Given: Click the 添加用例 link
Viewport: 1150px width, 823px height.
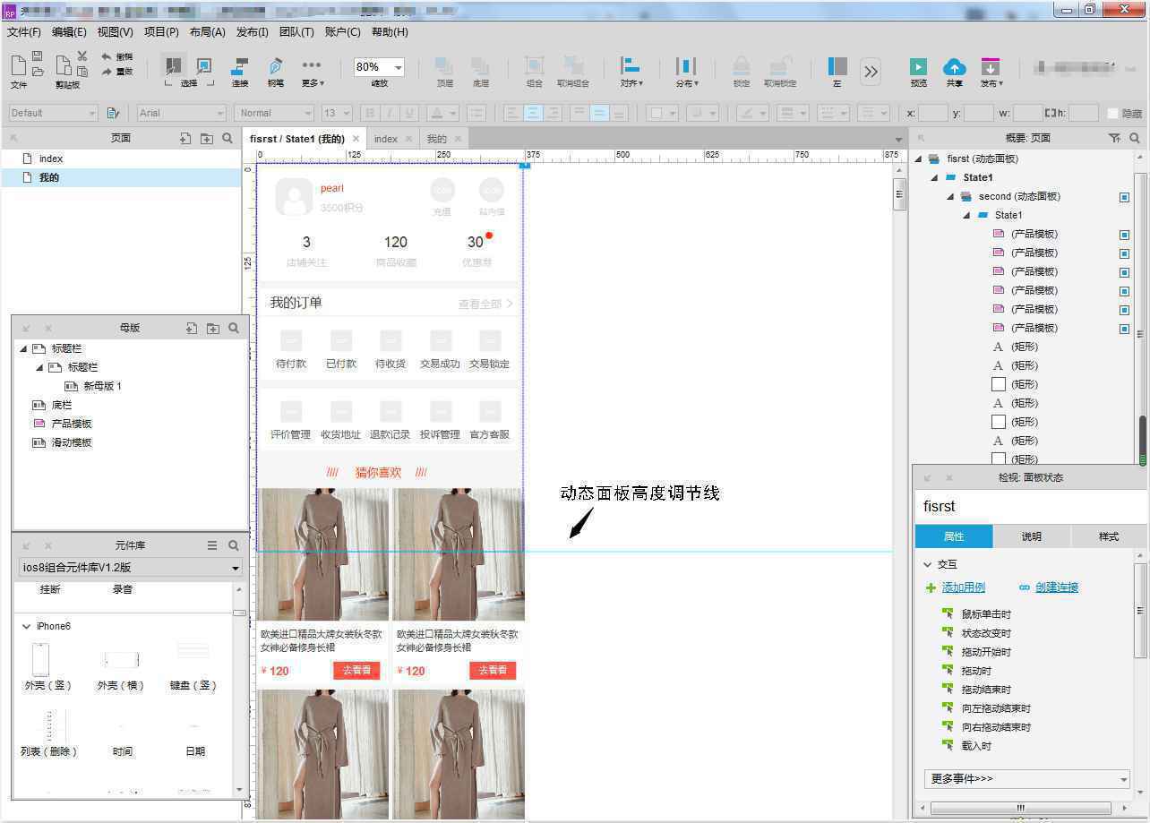Looking at the screenshot, I should tap(964, 587).
